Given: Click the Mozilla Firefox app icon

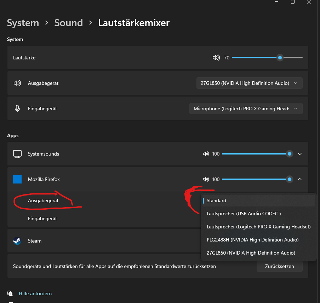Looking at the screenshot, I should [17, 179].
